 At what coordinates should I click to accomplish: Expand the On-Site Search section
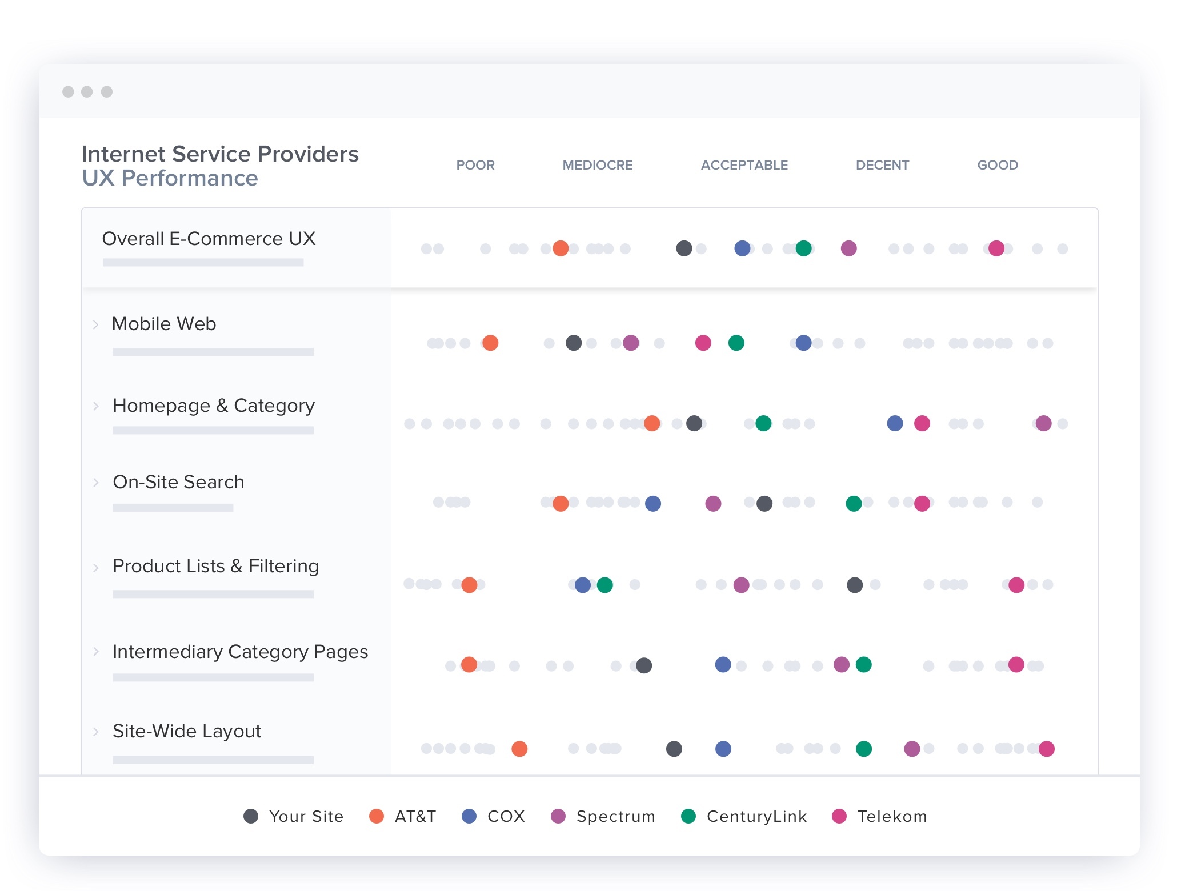95,483
